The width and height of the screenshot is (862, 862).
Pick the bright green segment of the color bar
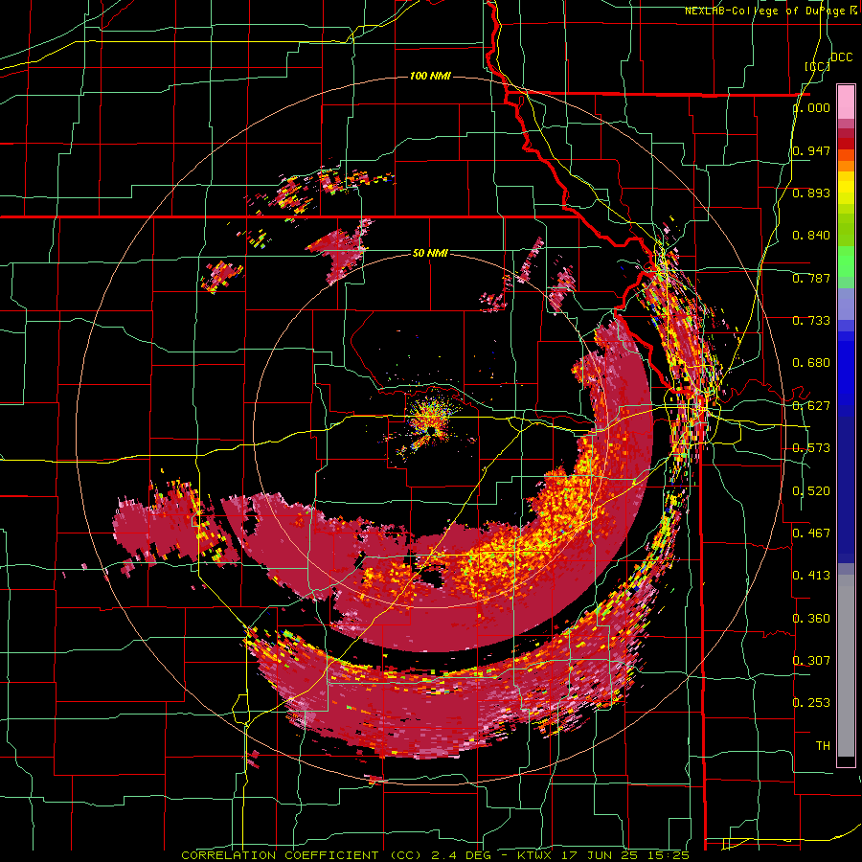pos(846,261)
